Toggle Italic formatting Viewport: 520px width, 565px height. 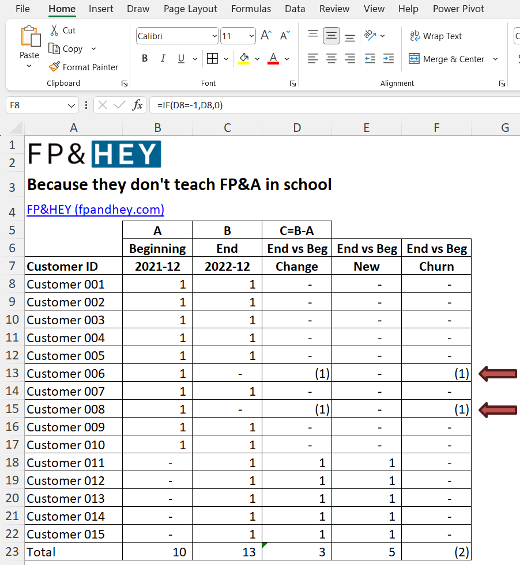pyautogui.click(x=163, y=58)
